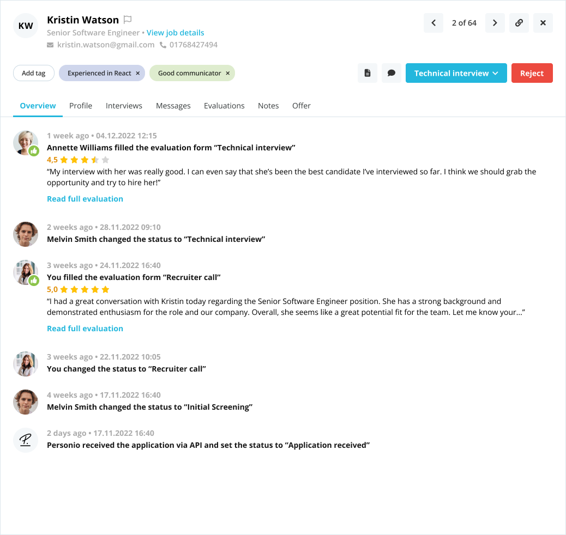The image size is (566, 535).
Task: Click the "Good communicator" tag label
Action: click(190, 73)
